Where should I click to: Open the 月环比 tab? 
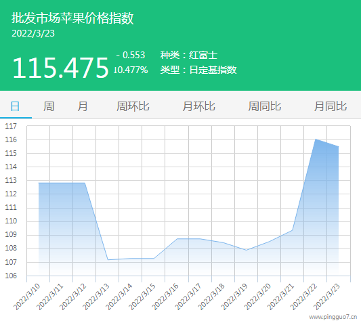[x=198, y=106]
